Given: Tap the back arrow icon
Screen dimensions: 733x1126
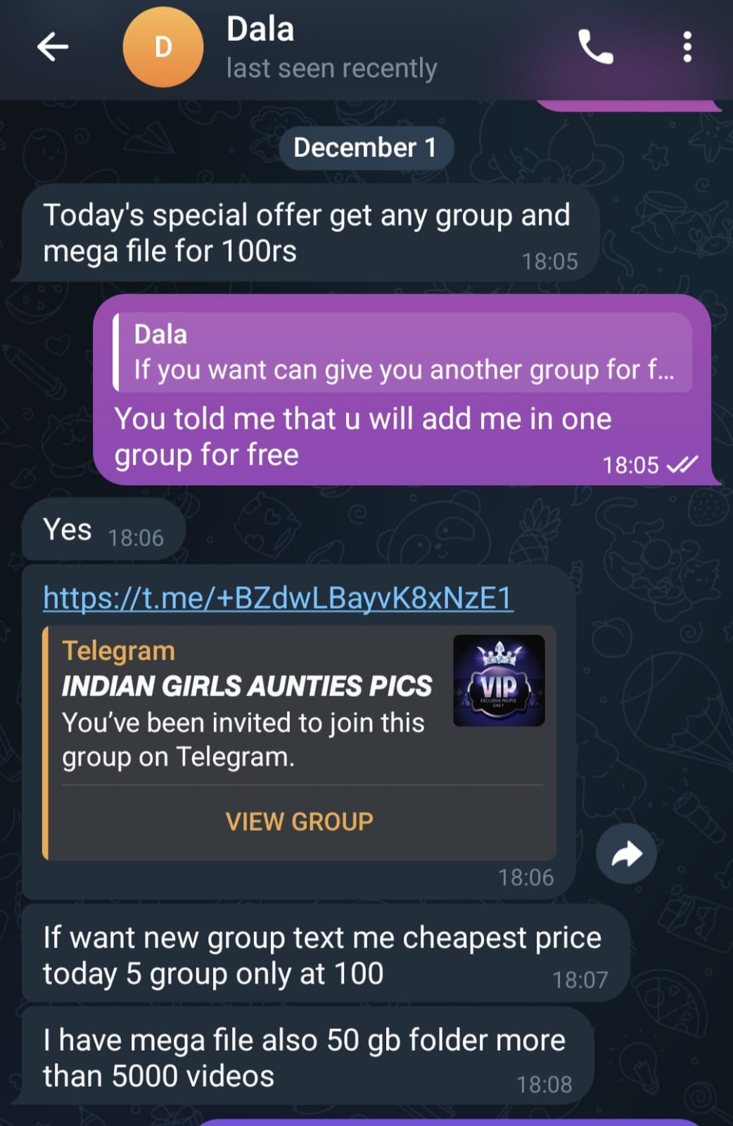Looking at the screenshot, I should click(x=53, y=48).
